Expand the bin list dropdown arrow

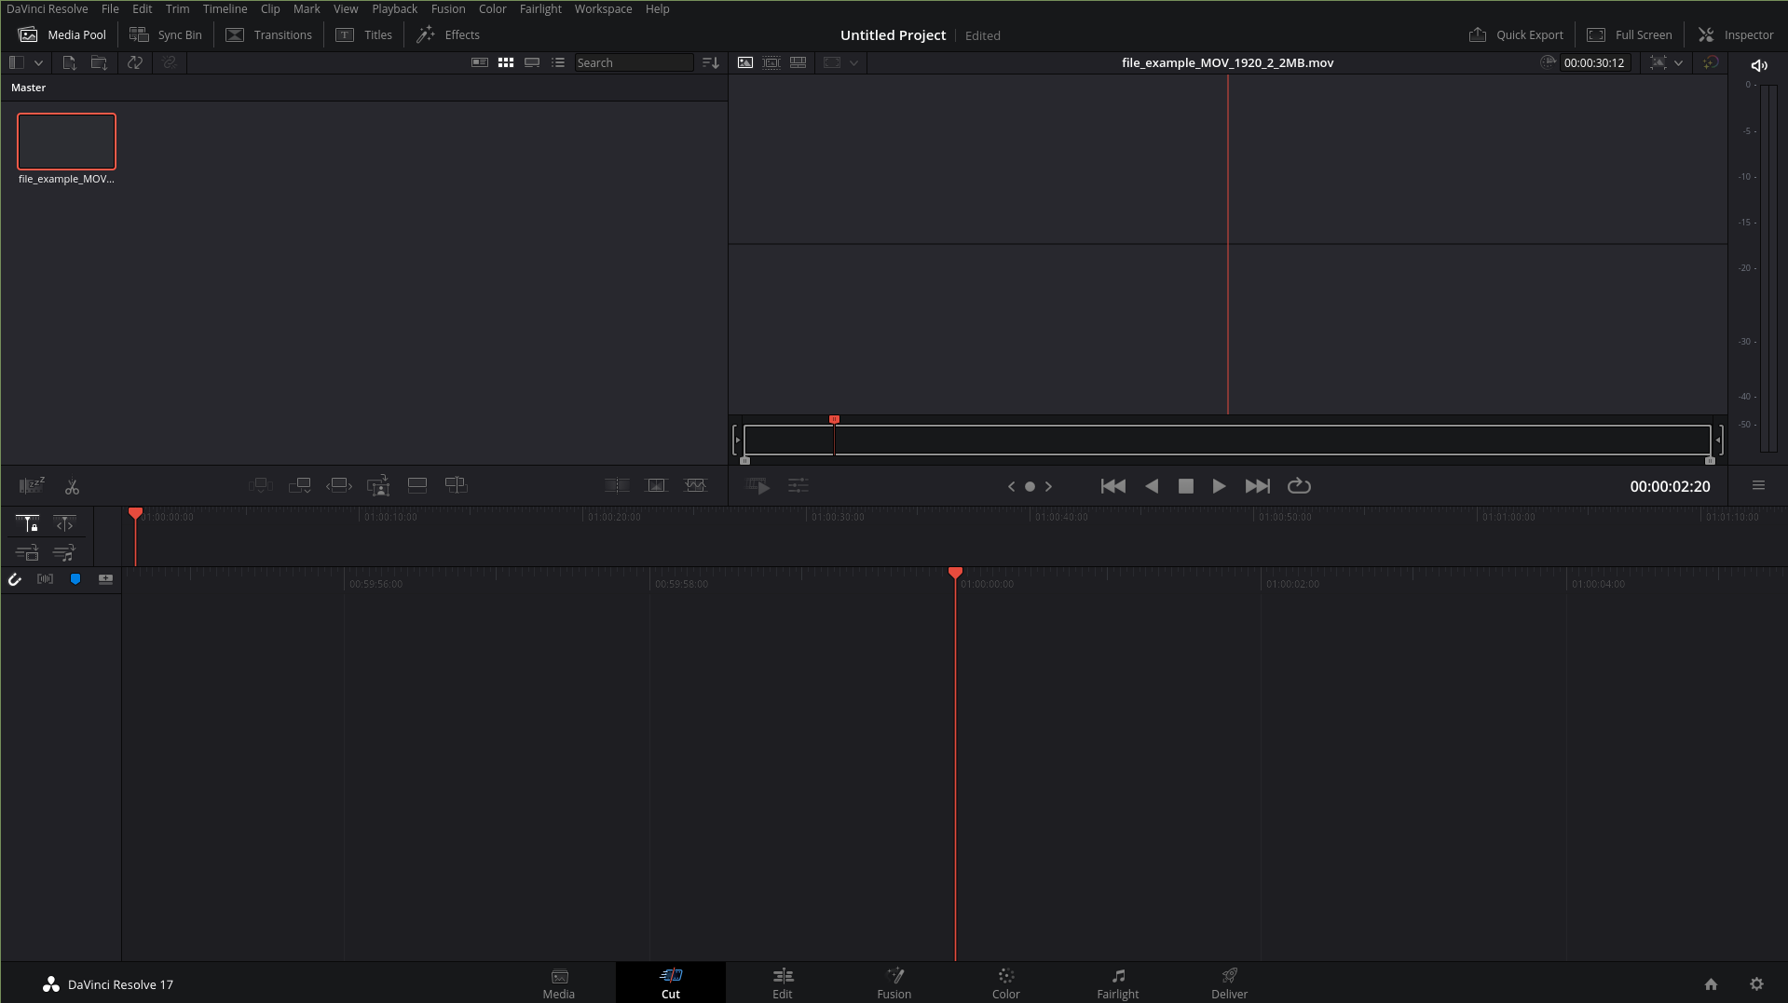[x=38, y=62]
